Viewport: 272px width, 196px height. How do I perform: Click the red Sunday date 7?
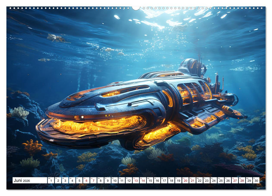(x=94, y=181)
